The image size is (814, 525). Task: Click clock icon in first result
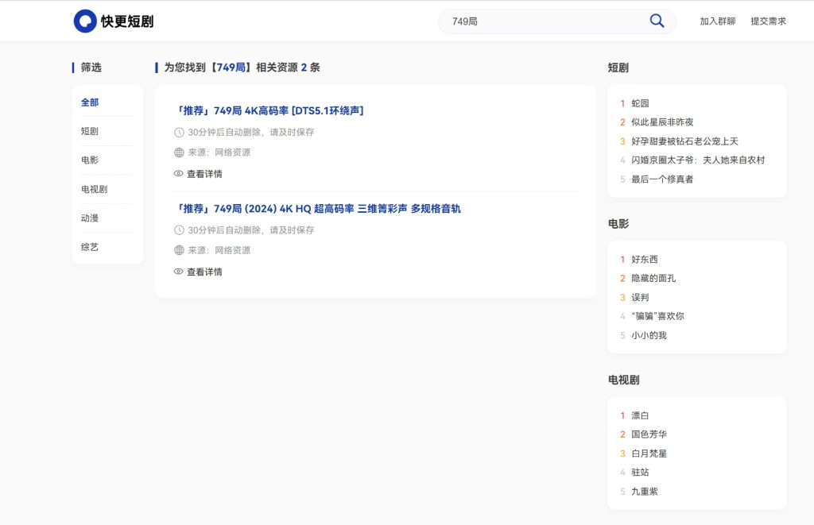coord(179,132)
